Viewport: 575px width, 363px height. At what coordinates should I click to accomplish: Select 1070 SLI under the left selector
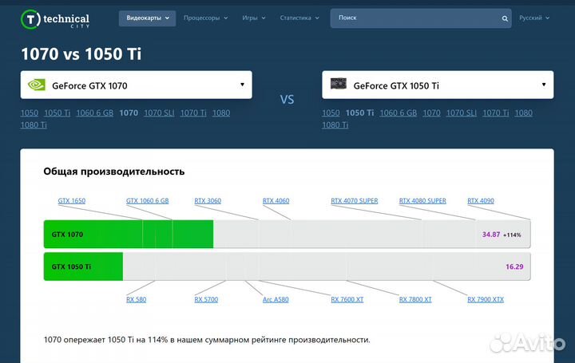pyautogui.click(x=159, y=112)
